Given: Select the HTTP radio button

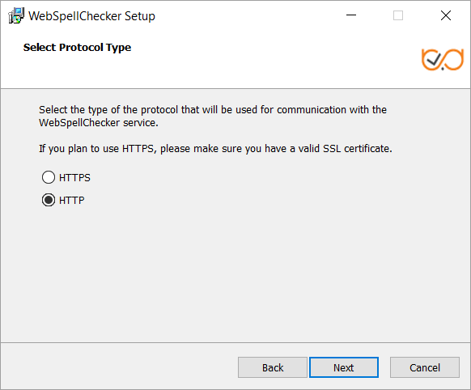Looking at the screenshot, I should click(49, 200).
